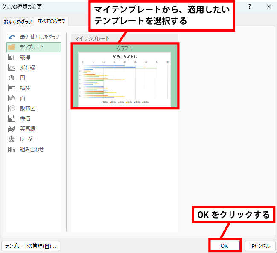The width and height of the screenshot is (277, 253).
Task: Choose the area chart (面) icon
Action: 11,98
